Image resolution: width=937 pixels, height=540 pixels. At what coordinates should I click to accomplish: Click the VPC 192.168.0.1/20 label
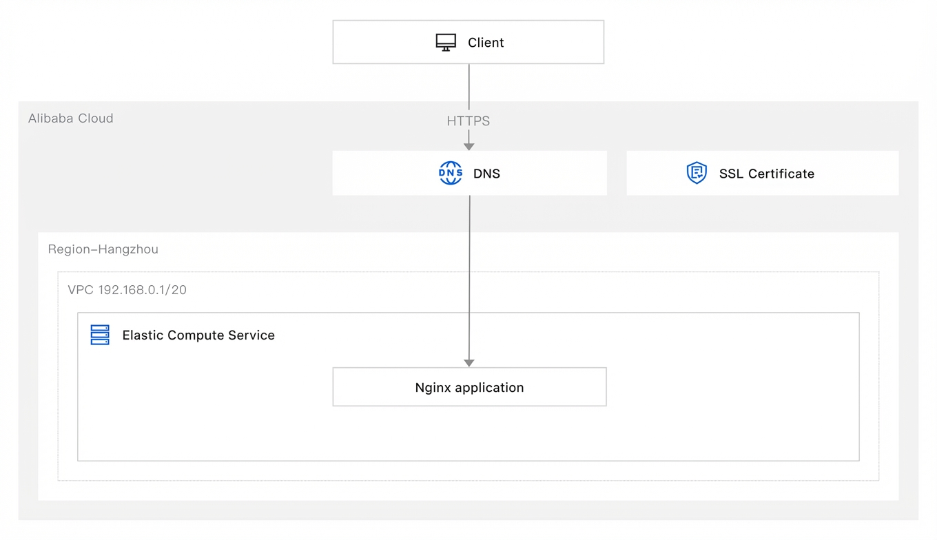(127, 290)
